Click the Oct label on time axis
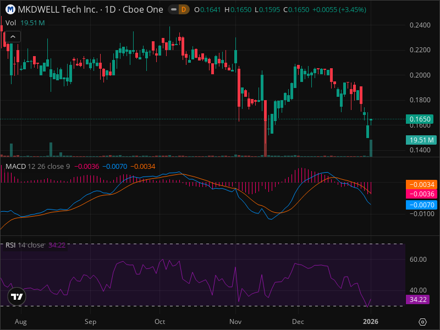 click(x=159, y=322)
